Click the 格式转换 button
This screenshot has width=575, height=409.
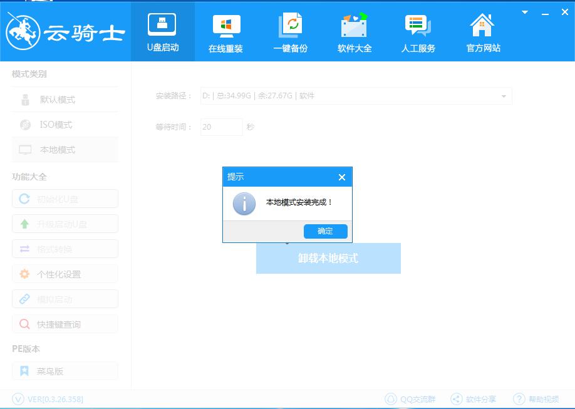(65, 249)
